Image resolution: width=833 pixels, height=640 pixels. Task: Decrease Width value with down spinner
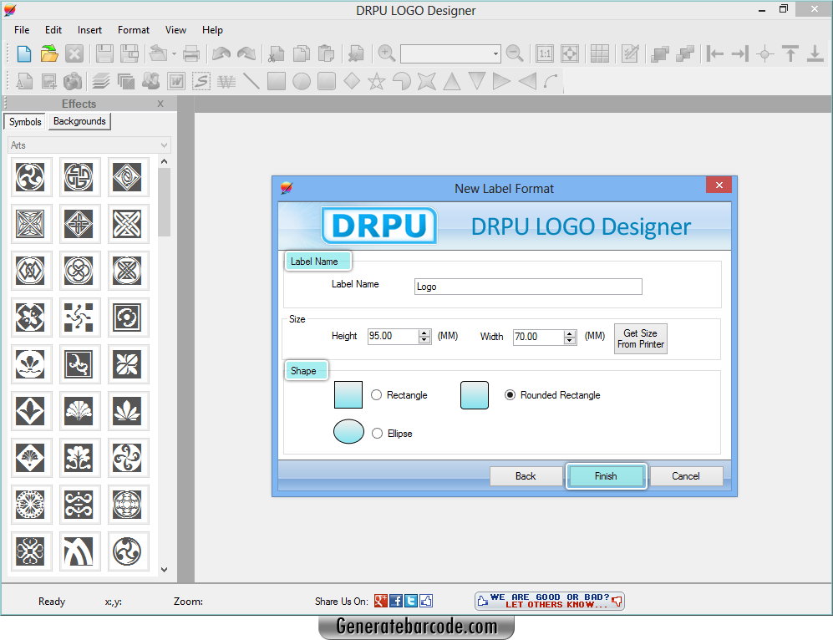point(570,340)
